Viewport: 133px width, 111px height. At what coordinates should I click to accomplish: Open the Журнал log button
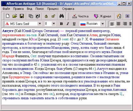coord(103,16)
